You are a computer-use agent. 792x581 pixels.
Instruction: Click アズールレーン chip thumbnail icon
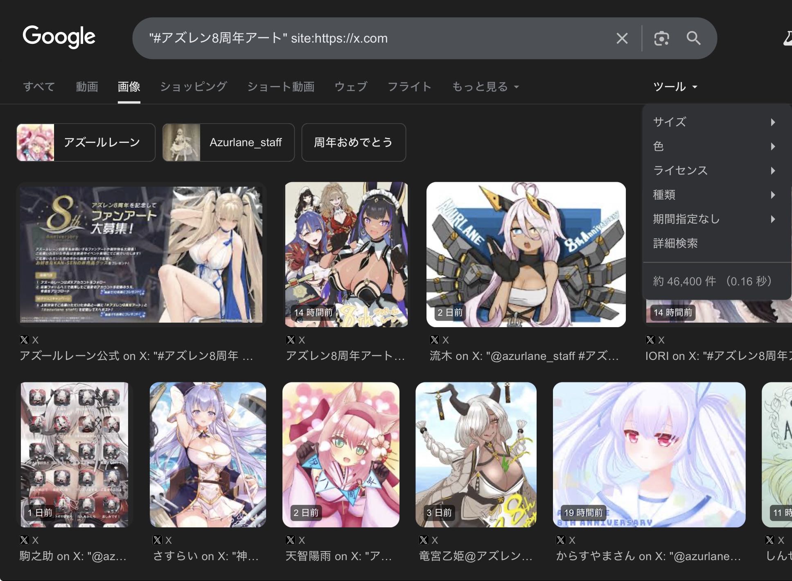(x=36, y=142)
